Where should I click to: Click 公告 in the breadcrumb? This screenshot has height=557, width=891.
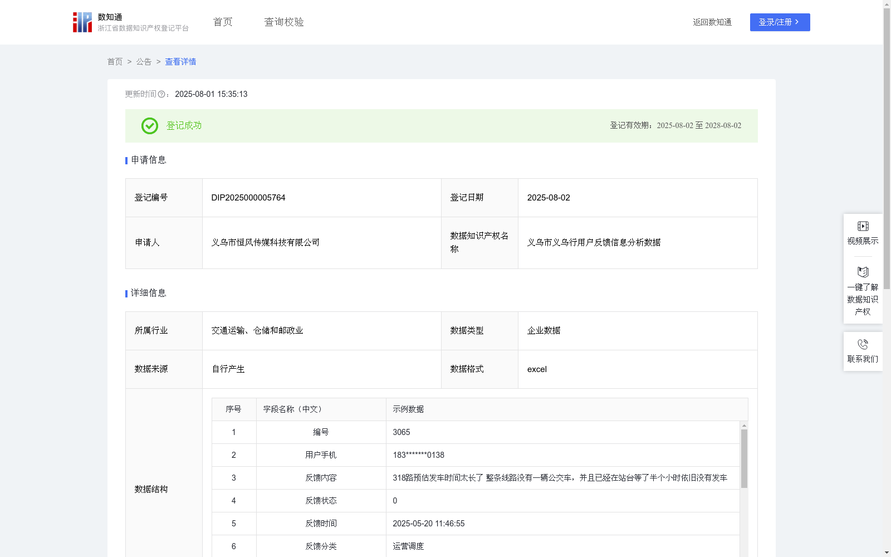pos(144,62)
